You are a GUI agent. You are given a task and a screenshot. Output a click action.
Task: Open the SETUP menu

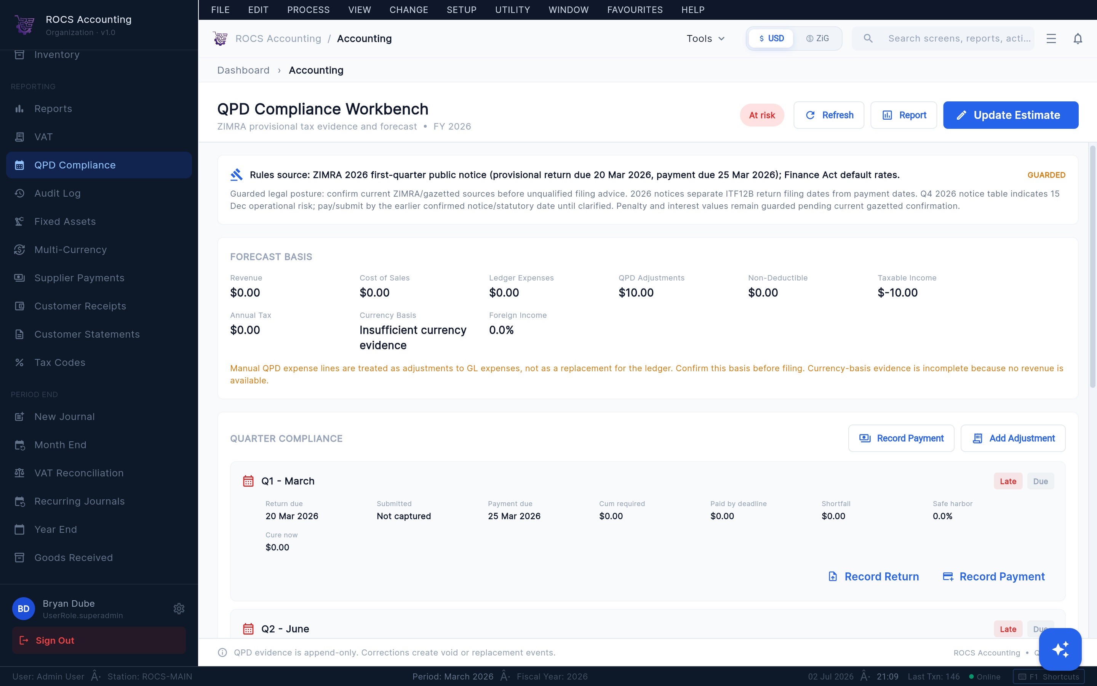pos(462,10)
